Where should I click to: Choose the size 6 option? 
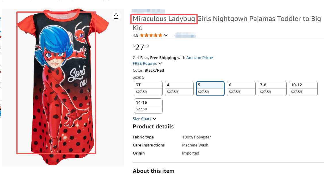point(241,88)
